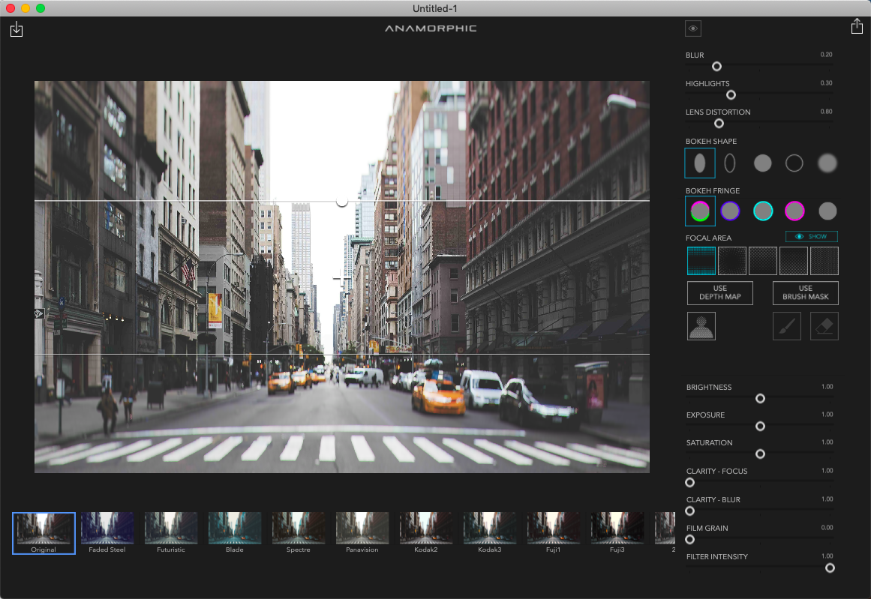Screen dimensions: 871x599
Task: Click the Lens Distortion slider handle
Action: (719, 123)
